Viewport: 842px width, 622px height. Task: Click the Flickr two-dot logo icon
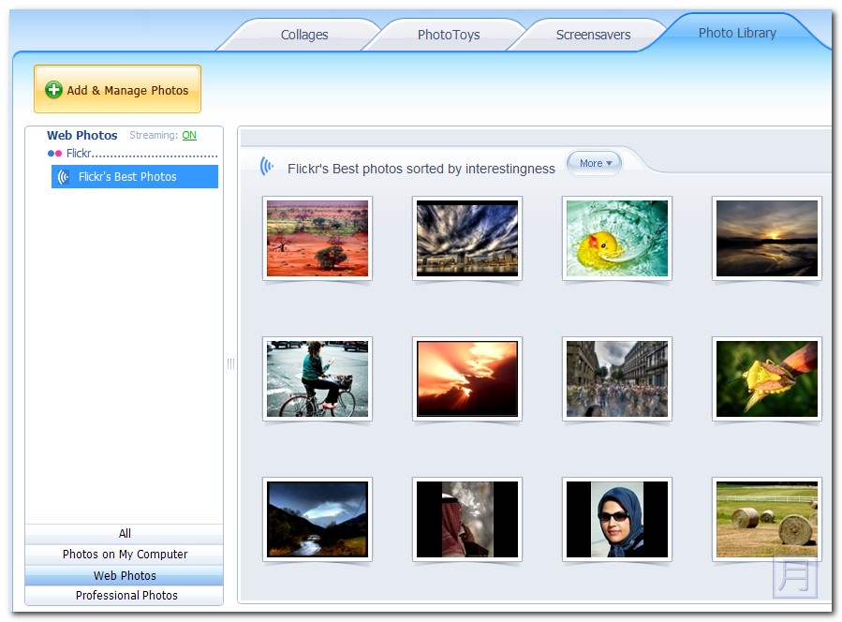(54, 154)
